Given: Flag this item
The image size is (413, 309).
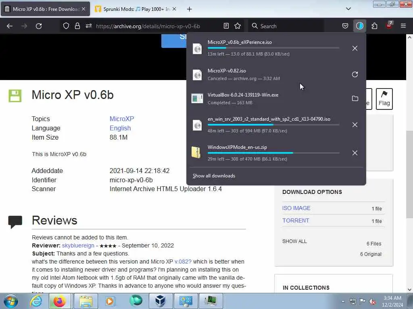Looking at the screenshot, I should coord(384,99).
